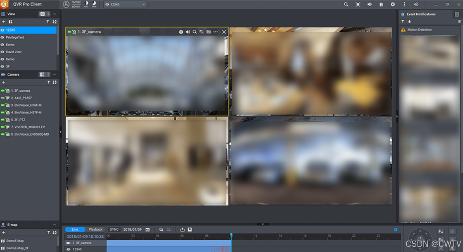Screen dimensions: 463x252
Task: Sort the View list
Action: 55,22
